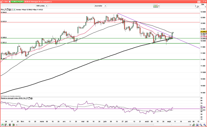Click the green price change badge 12 295,2
Viewport: 207px width, 127px height.
coord(17,2)
